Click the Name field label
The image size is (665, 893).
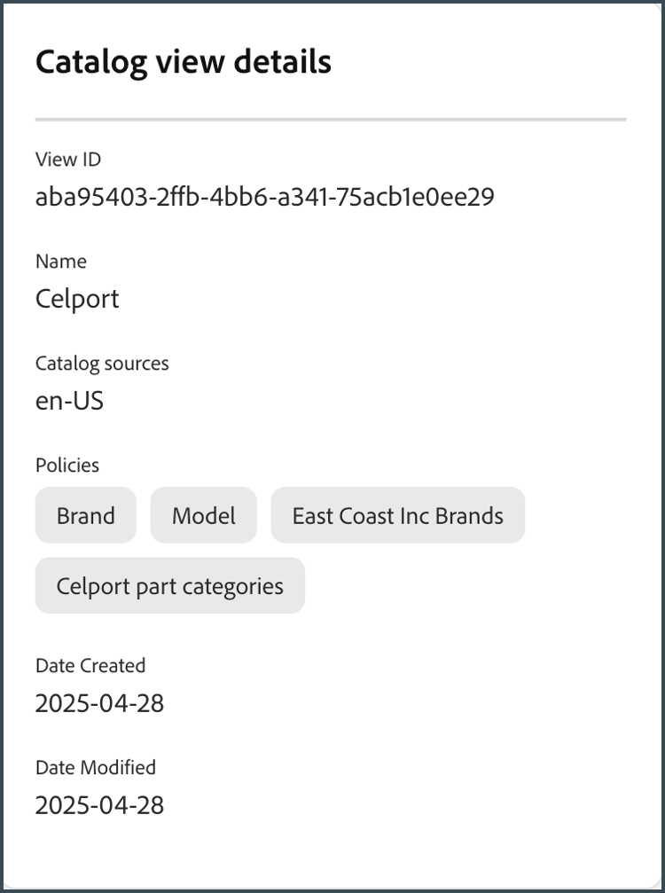click(60, 262)
